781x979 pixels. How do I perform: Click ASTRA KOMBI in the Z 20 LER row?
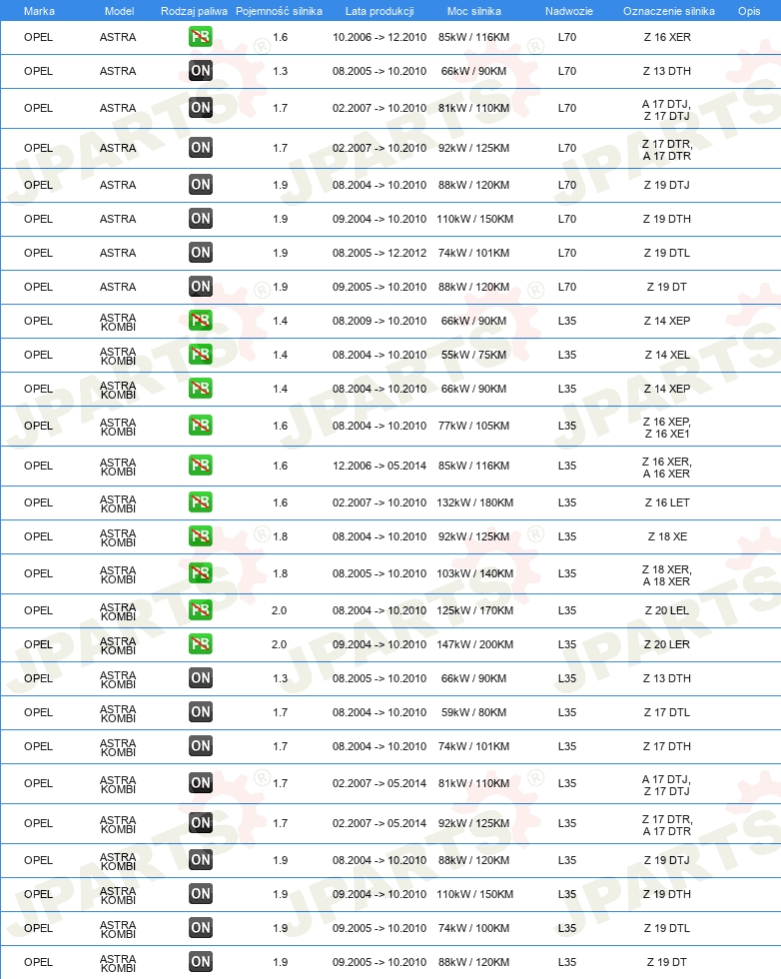click(x=118, y=645)
